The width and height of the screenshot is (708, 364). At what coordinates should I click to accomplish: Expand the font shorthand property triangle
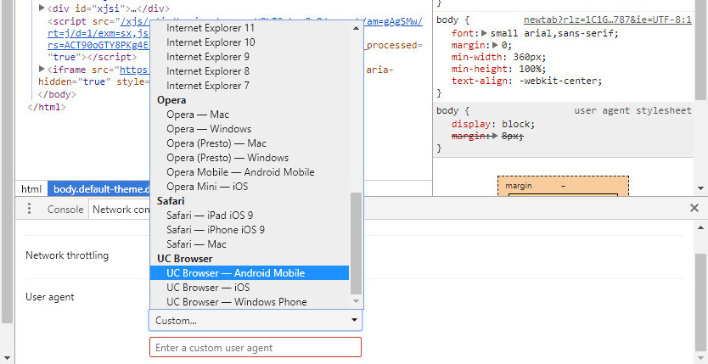(485, 33)
